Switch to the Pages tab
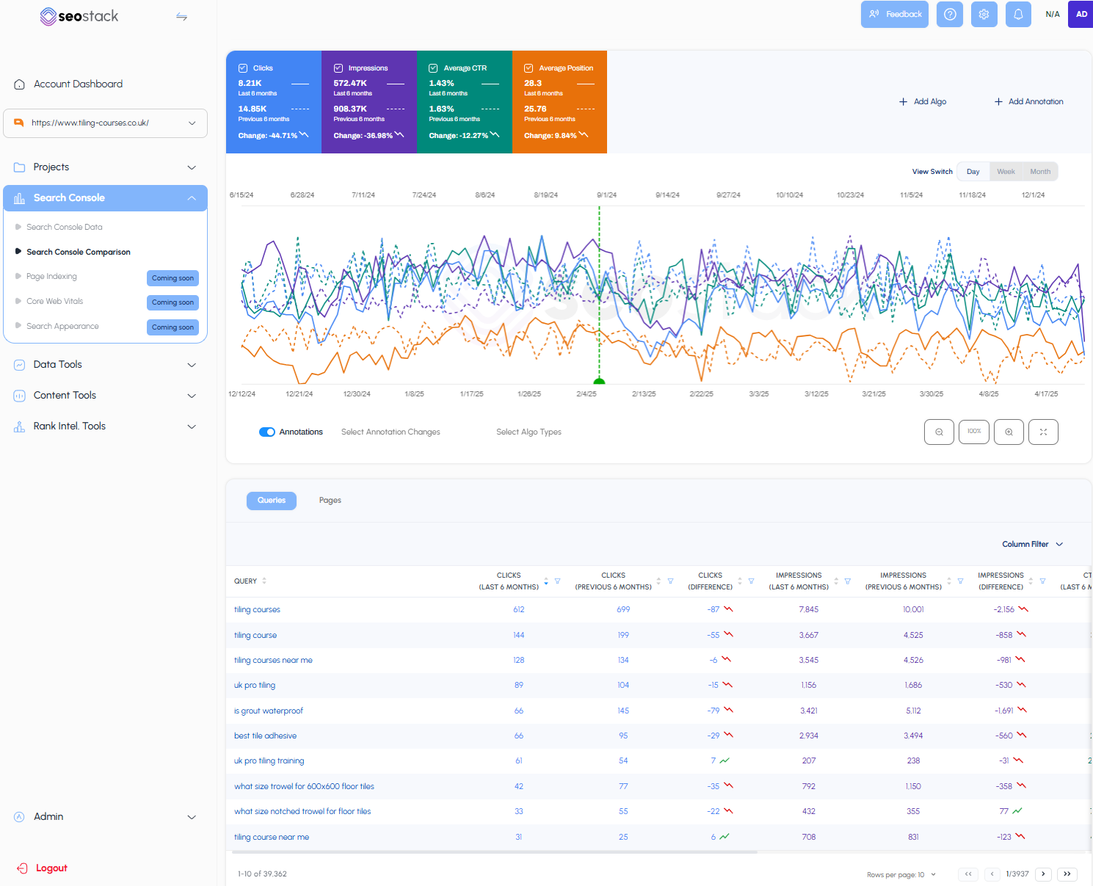Viewport: 1093px width, 886px height. 330,500
